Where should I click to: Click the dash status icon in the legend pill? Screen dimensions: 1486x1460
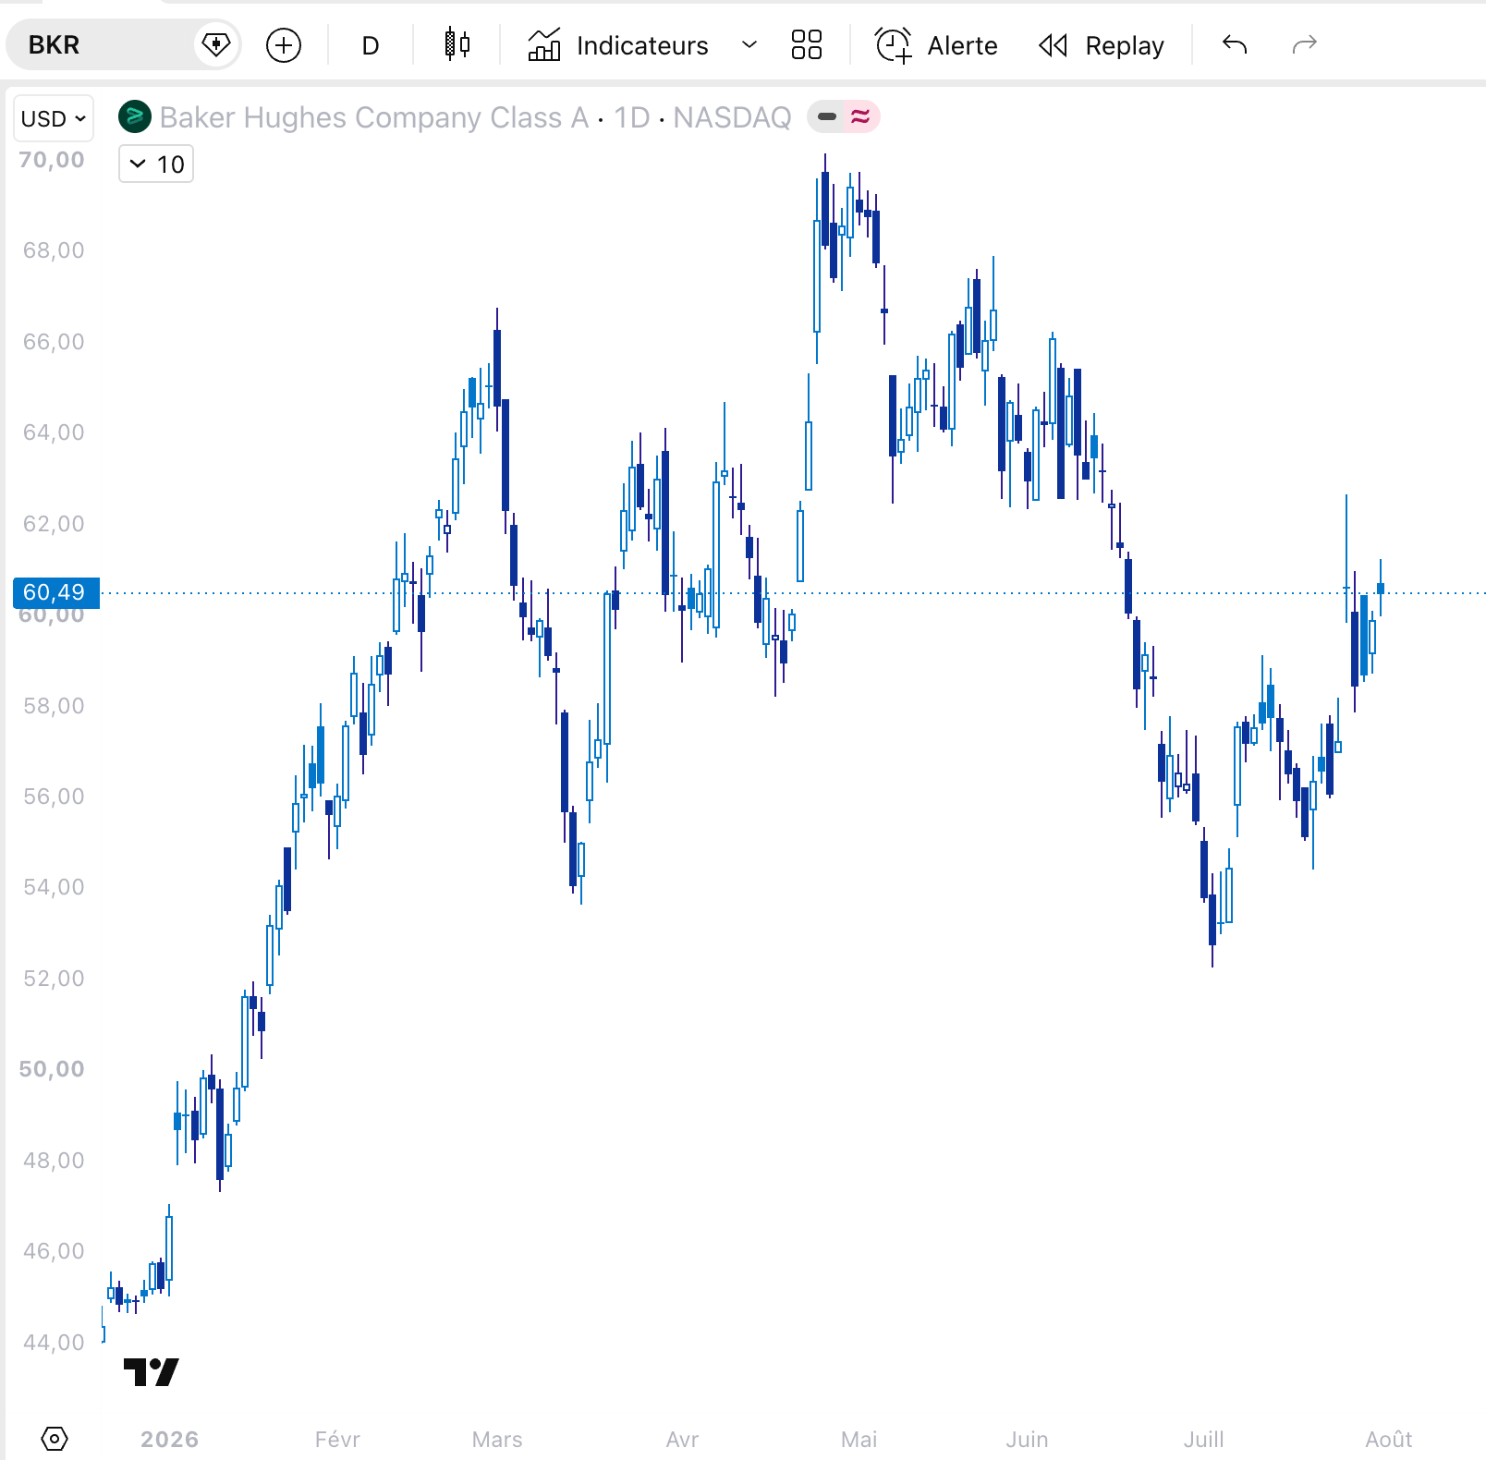click(827, 117)
